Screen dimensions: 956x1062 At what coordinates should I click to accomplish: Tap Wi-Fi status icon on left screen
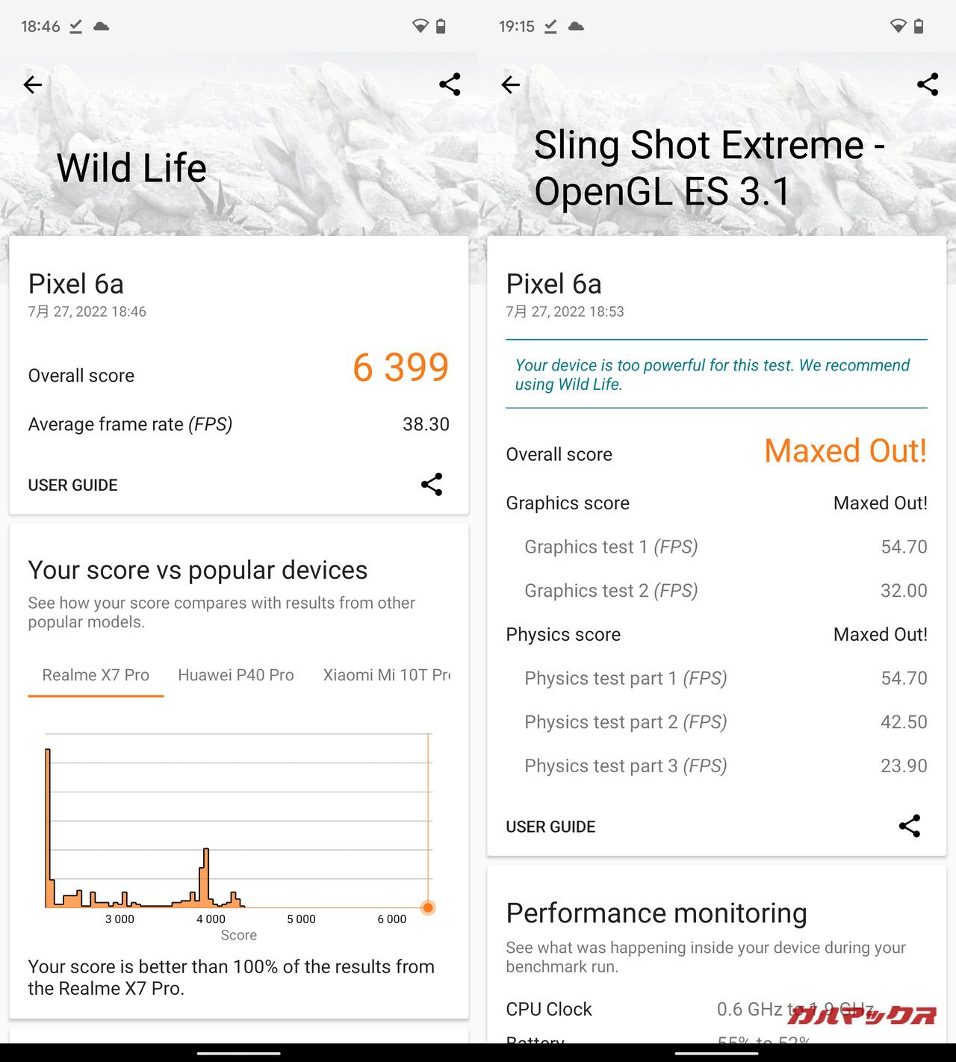click(x=420, y=27)
